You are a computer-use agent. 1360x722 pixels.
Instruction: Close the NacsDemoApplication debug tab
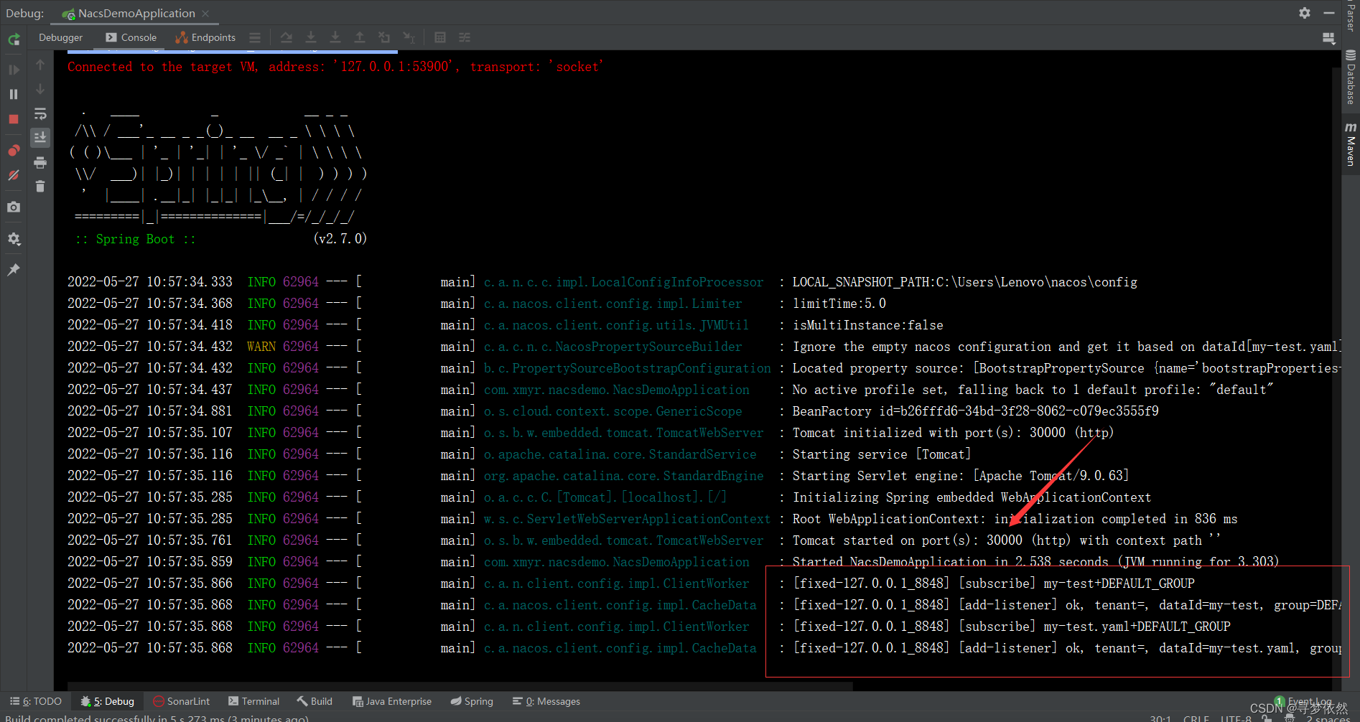click(205, 14)
